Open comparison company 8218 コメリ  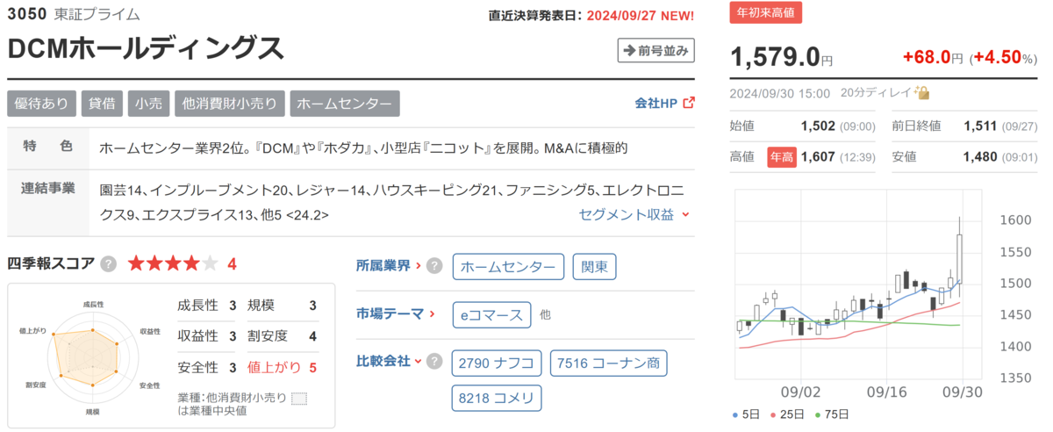pyautogui.click(x=497, y=398)
